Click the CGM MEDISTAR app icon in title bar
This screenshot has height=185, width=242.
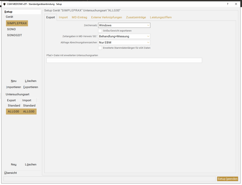point(4,4)
